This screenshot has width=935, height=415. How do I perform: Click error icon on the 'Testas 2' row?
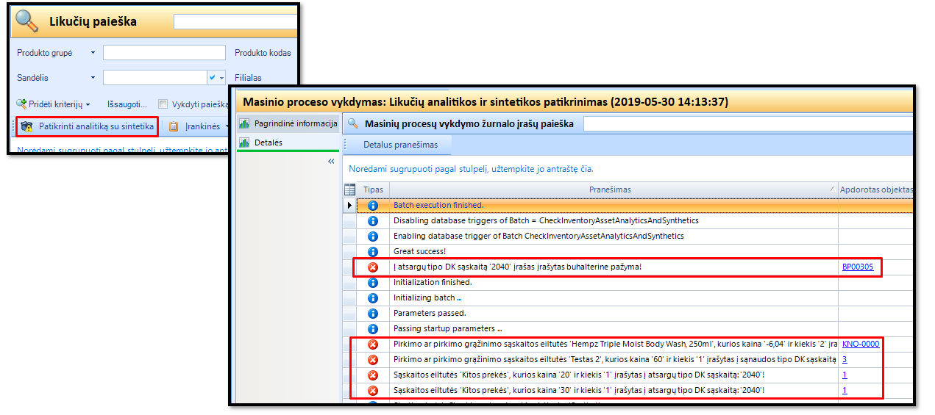[372, 360]
